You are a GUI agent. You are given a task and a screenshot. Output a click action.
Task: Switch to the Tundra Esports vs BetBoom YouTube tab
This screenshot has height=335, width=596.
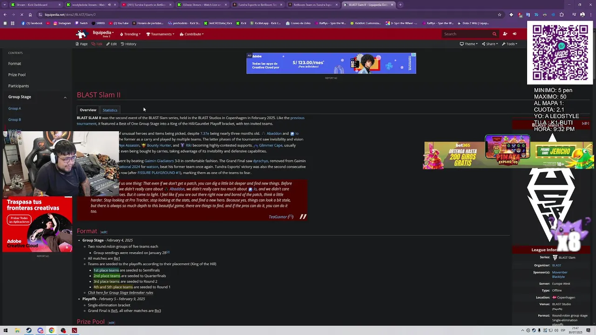[x=147, y=5]
